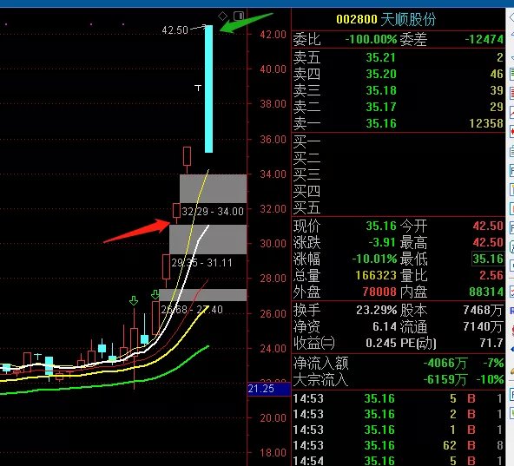Click the red checkmark icon in the right sidebar
Image resolution: width=514 pixels, height=466 pixels.
coord(511,291)
